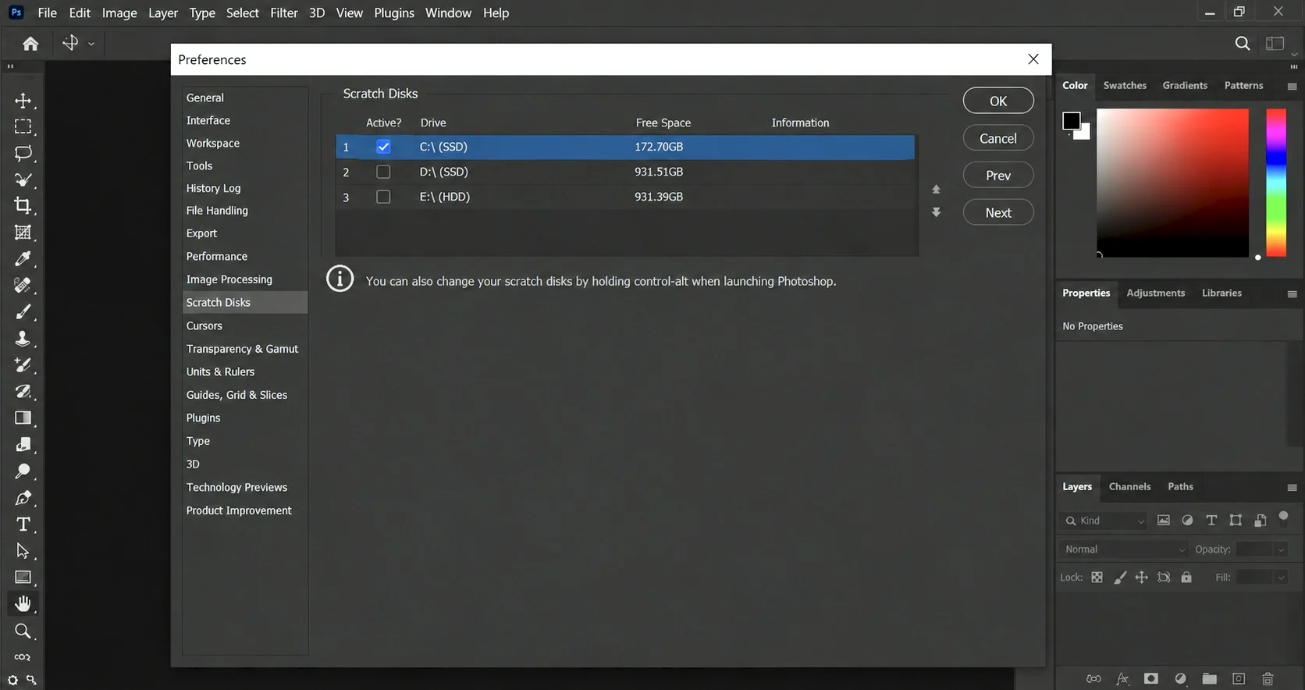Open the Normal blend mode dropdown
Image resolution: width=1305 pixels, height=690 pixels.
tap(1123, 550)
